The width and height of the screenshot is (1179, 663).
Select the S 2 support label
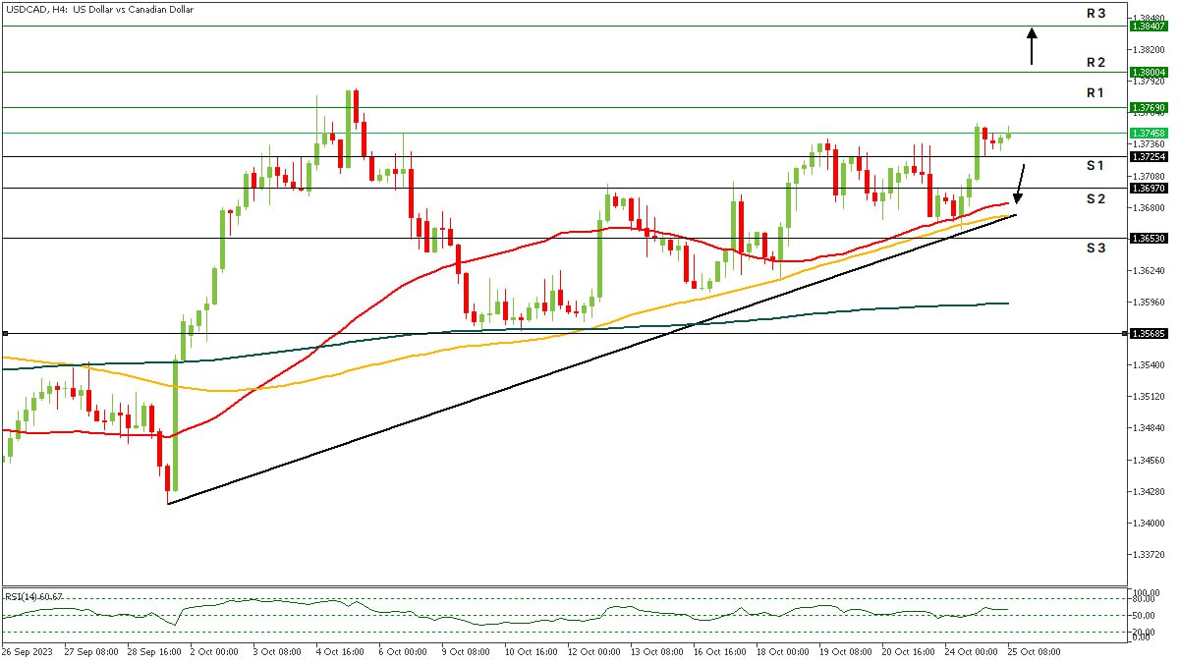point(1095,198)
